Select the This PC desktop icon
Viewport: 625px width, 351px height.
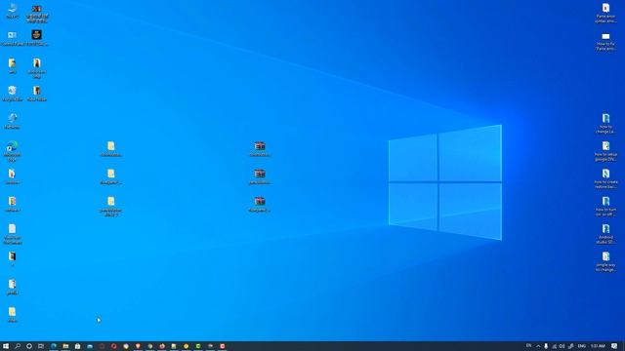click(x=12, y=11)
